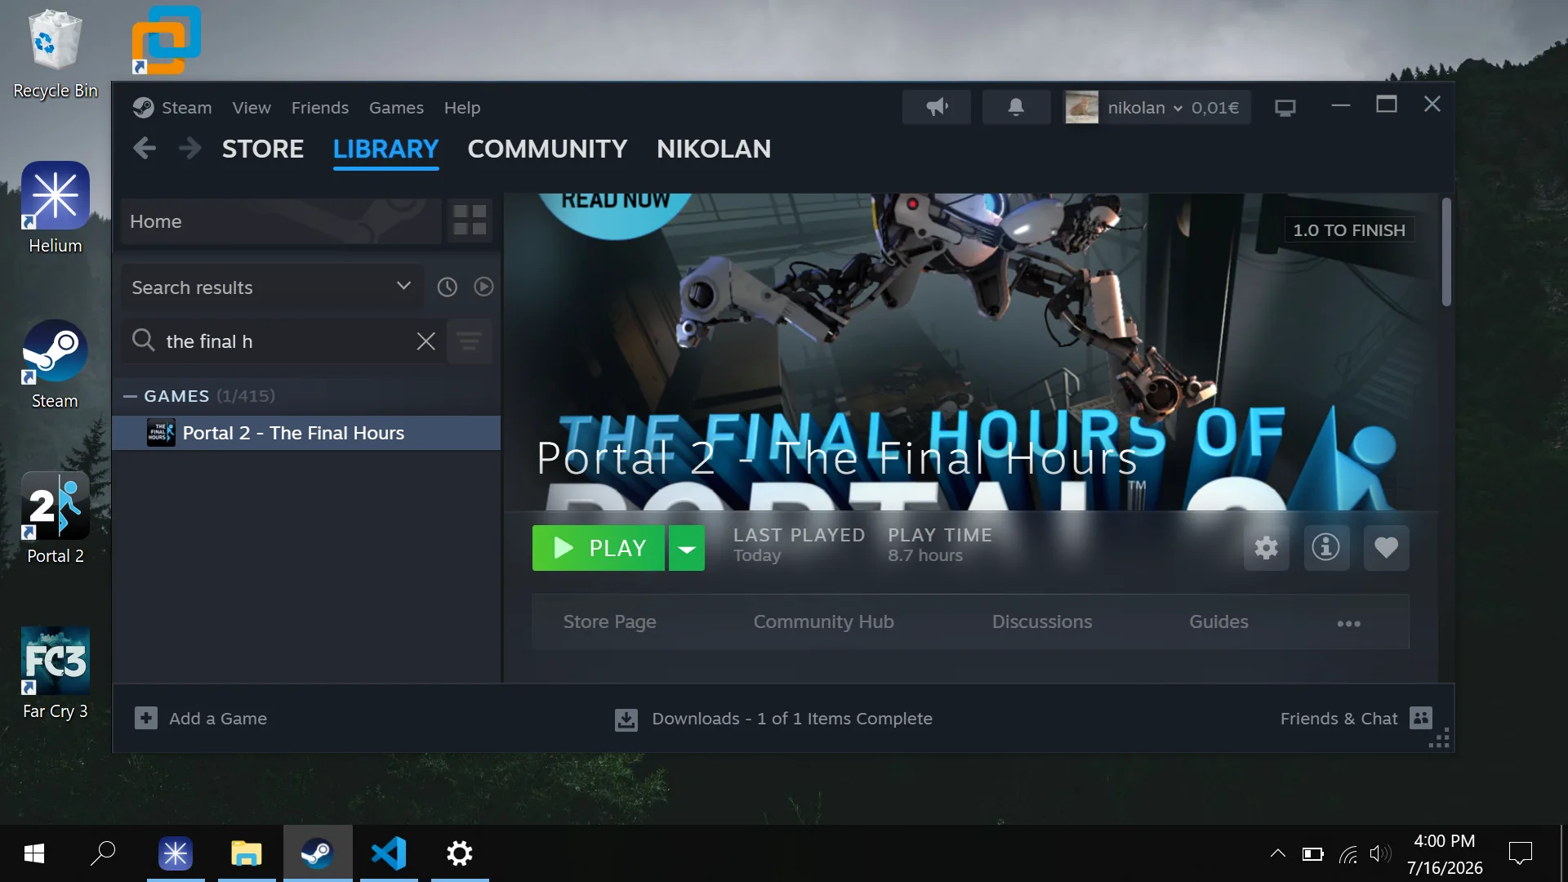This screenshot has height=882, width=1568.
Task: Open the Games menu
Action: point(396,108)
